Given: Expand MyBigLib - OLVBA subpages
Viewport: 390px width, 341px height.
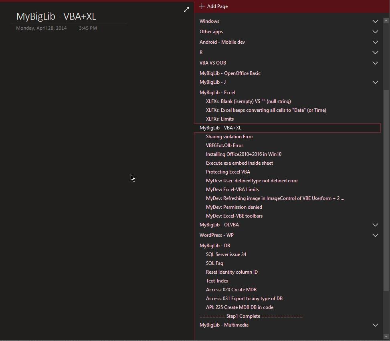Looking at the screenshot, I should coord(375,225).
